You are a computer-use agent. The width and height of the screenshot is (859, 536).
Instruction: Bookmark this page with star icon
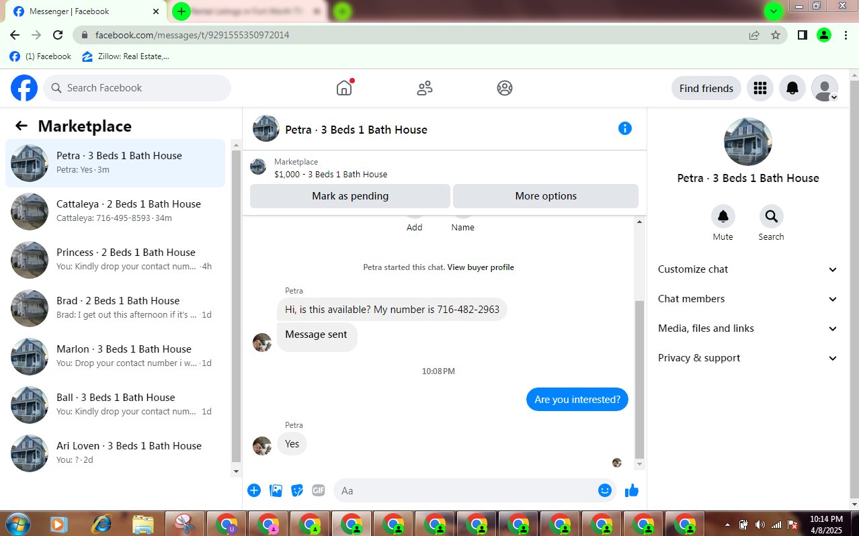(776, 35)
